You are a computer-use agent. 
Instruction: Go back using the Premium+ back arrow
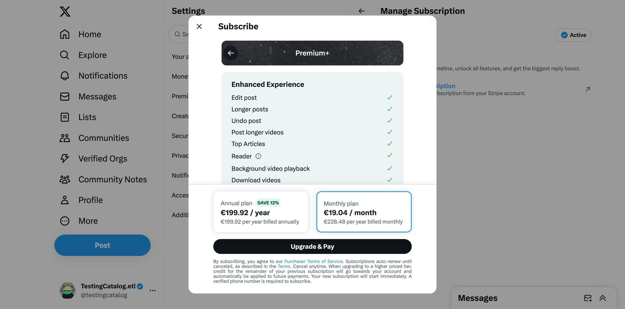click(x=231, y=53)
